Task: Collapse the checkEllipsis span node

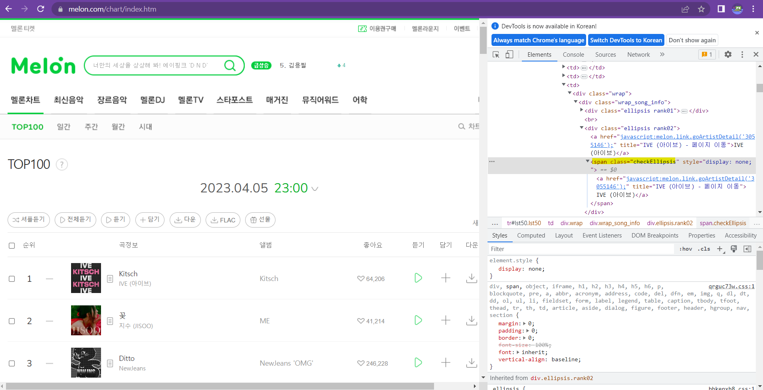Action: 587,161
